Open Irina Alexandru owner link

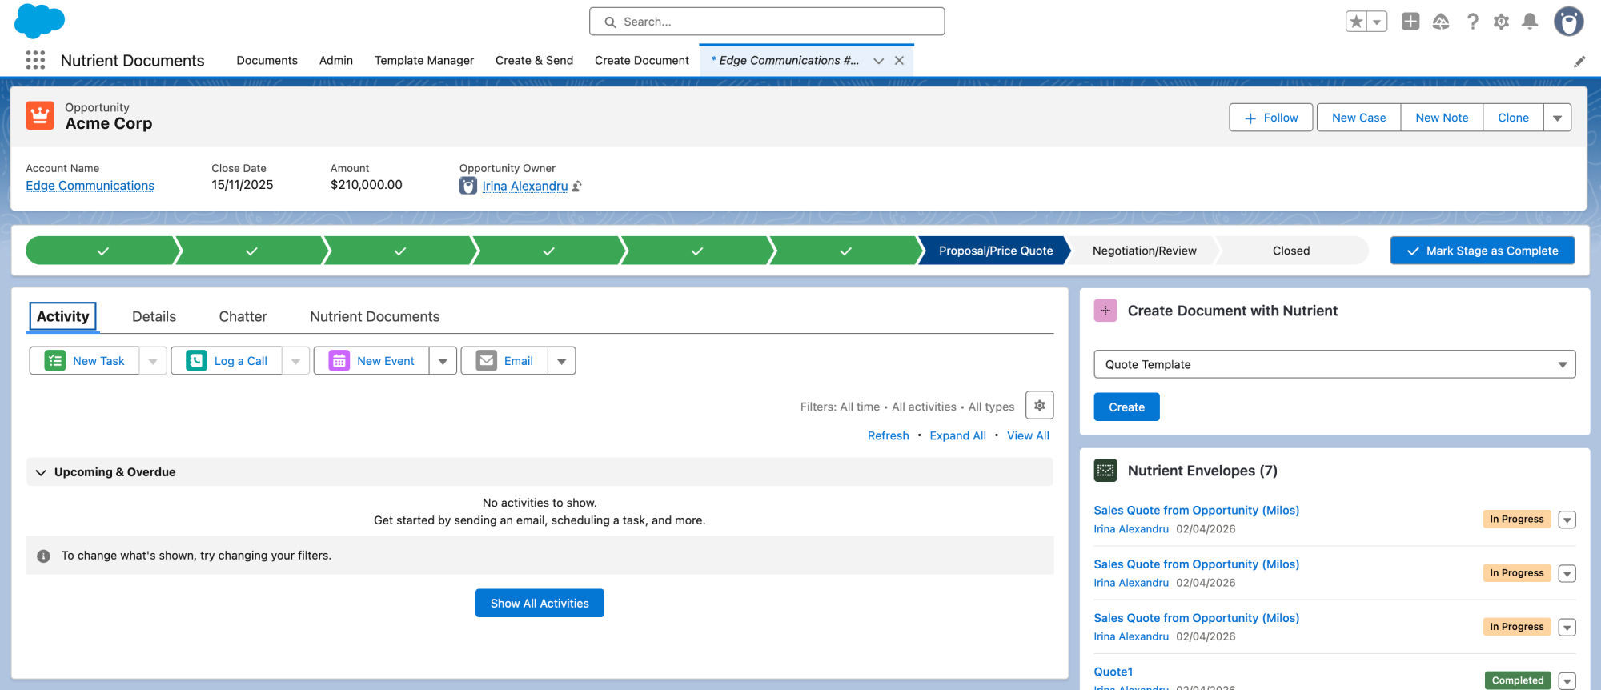pos(525,186)
